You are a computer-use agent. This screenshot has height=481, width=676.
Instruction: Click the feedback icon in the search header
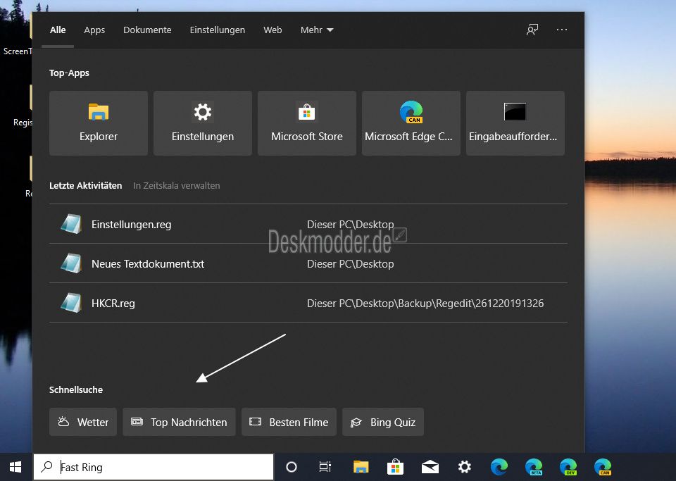(532, 30)
